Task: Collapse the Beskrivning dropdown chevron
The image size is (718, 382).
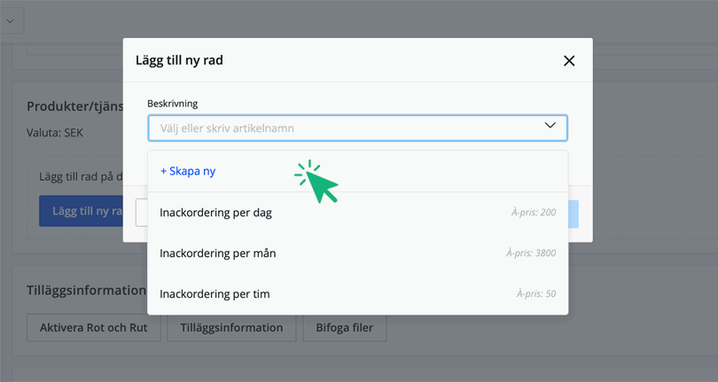Action: click(x=550, y=127)
